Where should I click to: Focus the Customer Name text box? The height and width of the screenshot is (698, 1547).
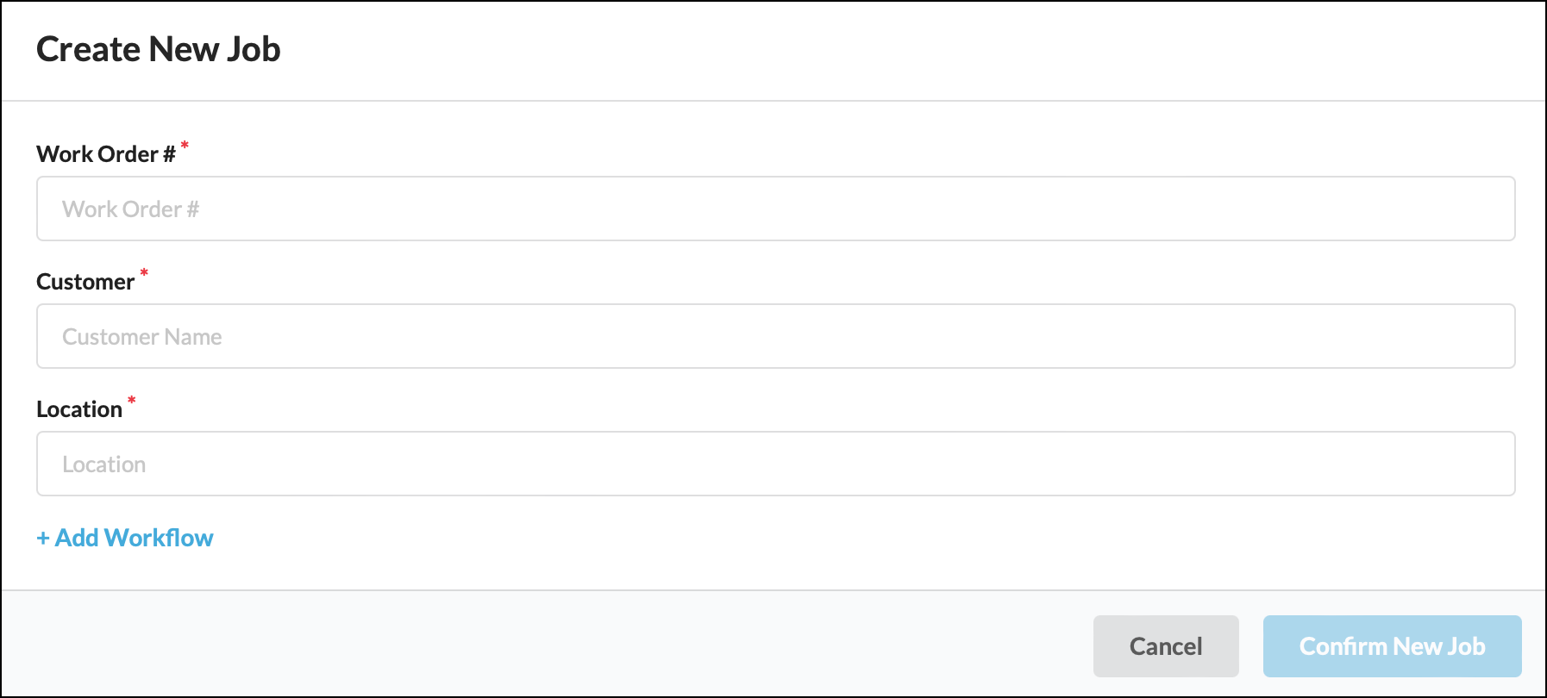(776, 336)
